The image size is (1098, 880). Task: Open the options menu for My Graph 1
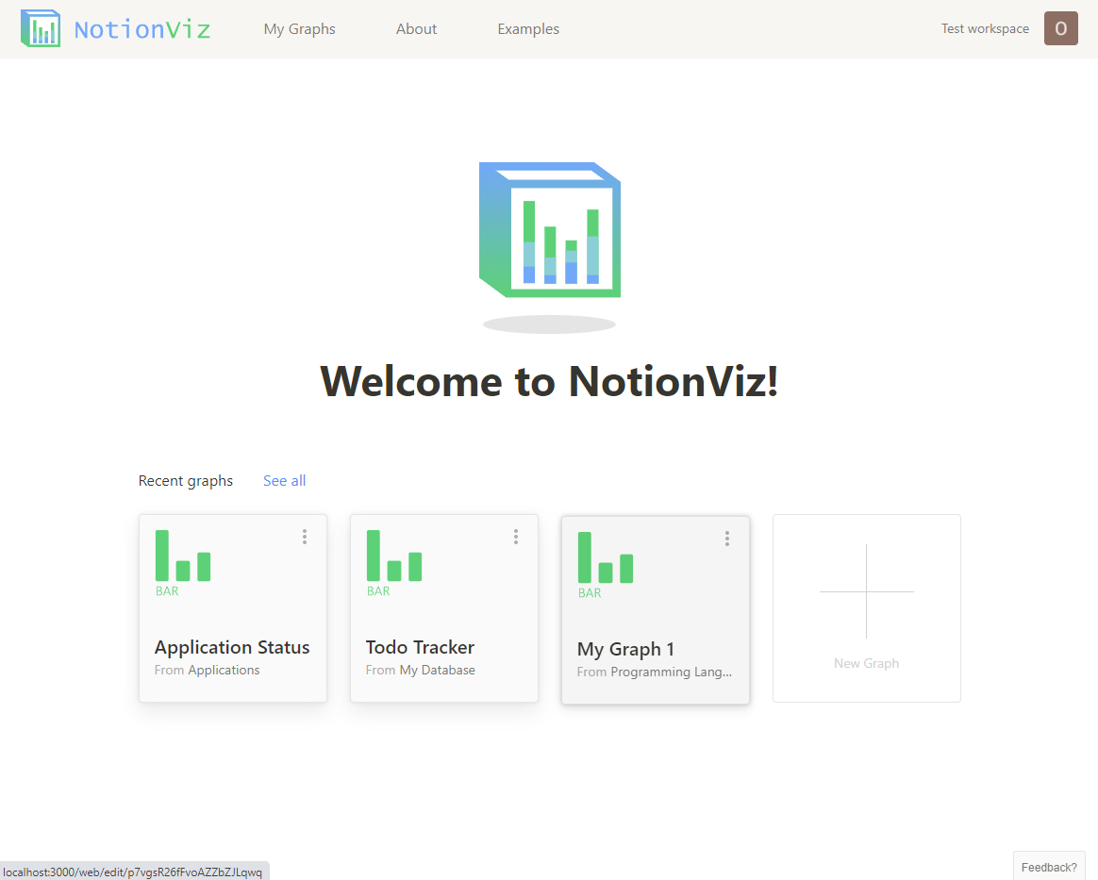click(x=727, y=538)
